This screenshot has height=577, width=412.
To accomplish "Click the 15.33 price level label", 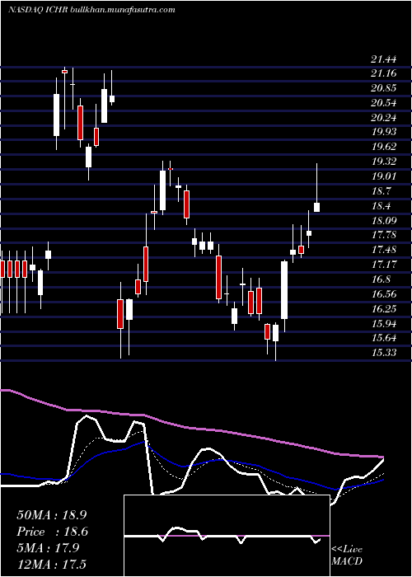I will coord(384,353).
